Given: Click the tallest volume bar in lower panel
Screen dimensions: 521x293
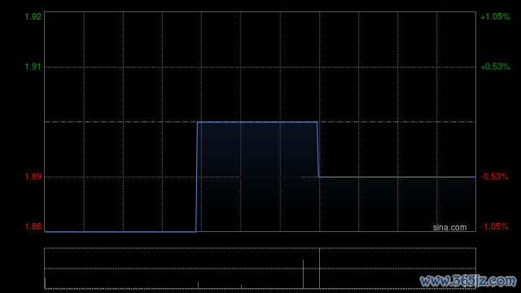Looking at the screenshot, I should (319, 269).
